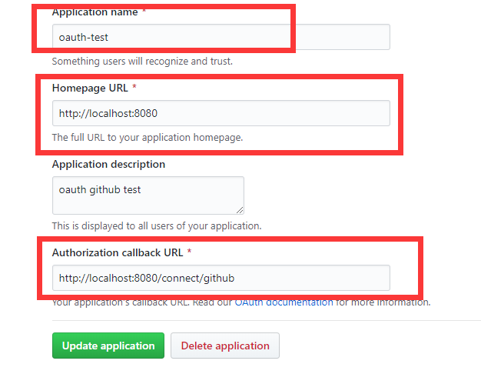The image size is (481, 374).
Task: Select the Authorization callback URL field
Action: [x=221, y=278]
